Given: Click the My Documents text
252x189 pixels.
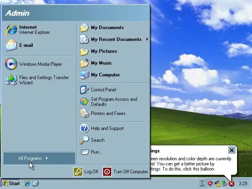Looking at the screenshot, I should pyautogui.click(x=107, y=28).
